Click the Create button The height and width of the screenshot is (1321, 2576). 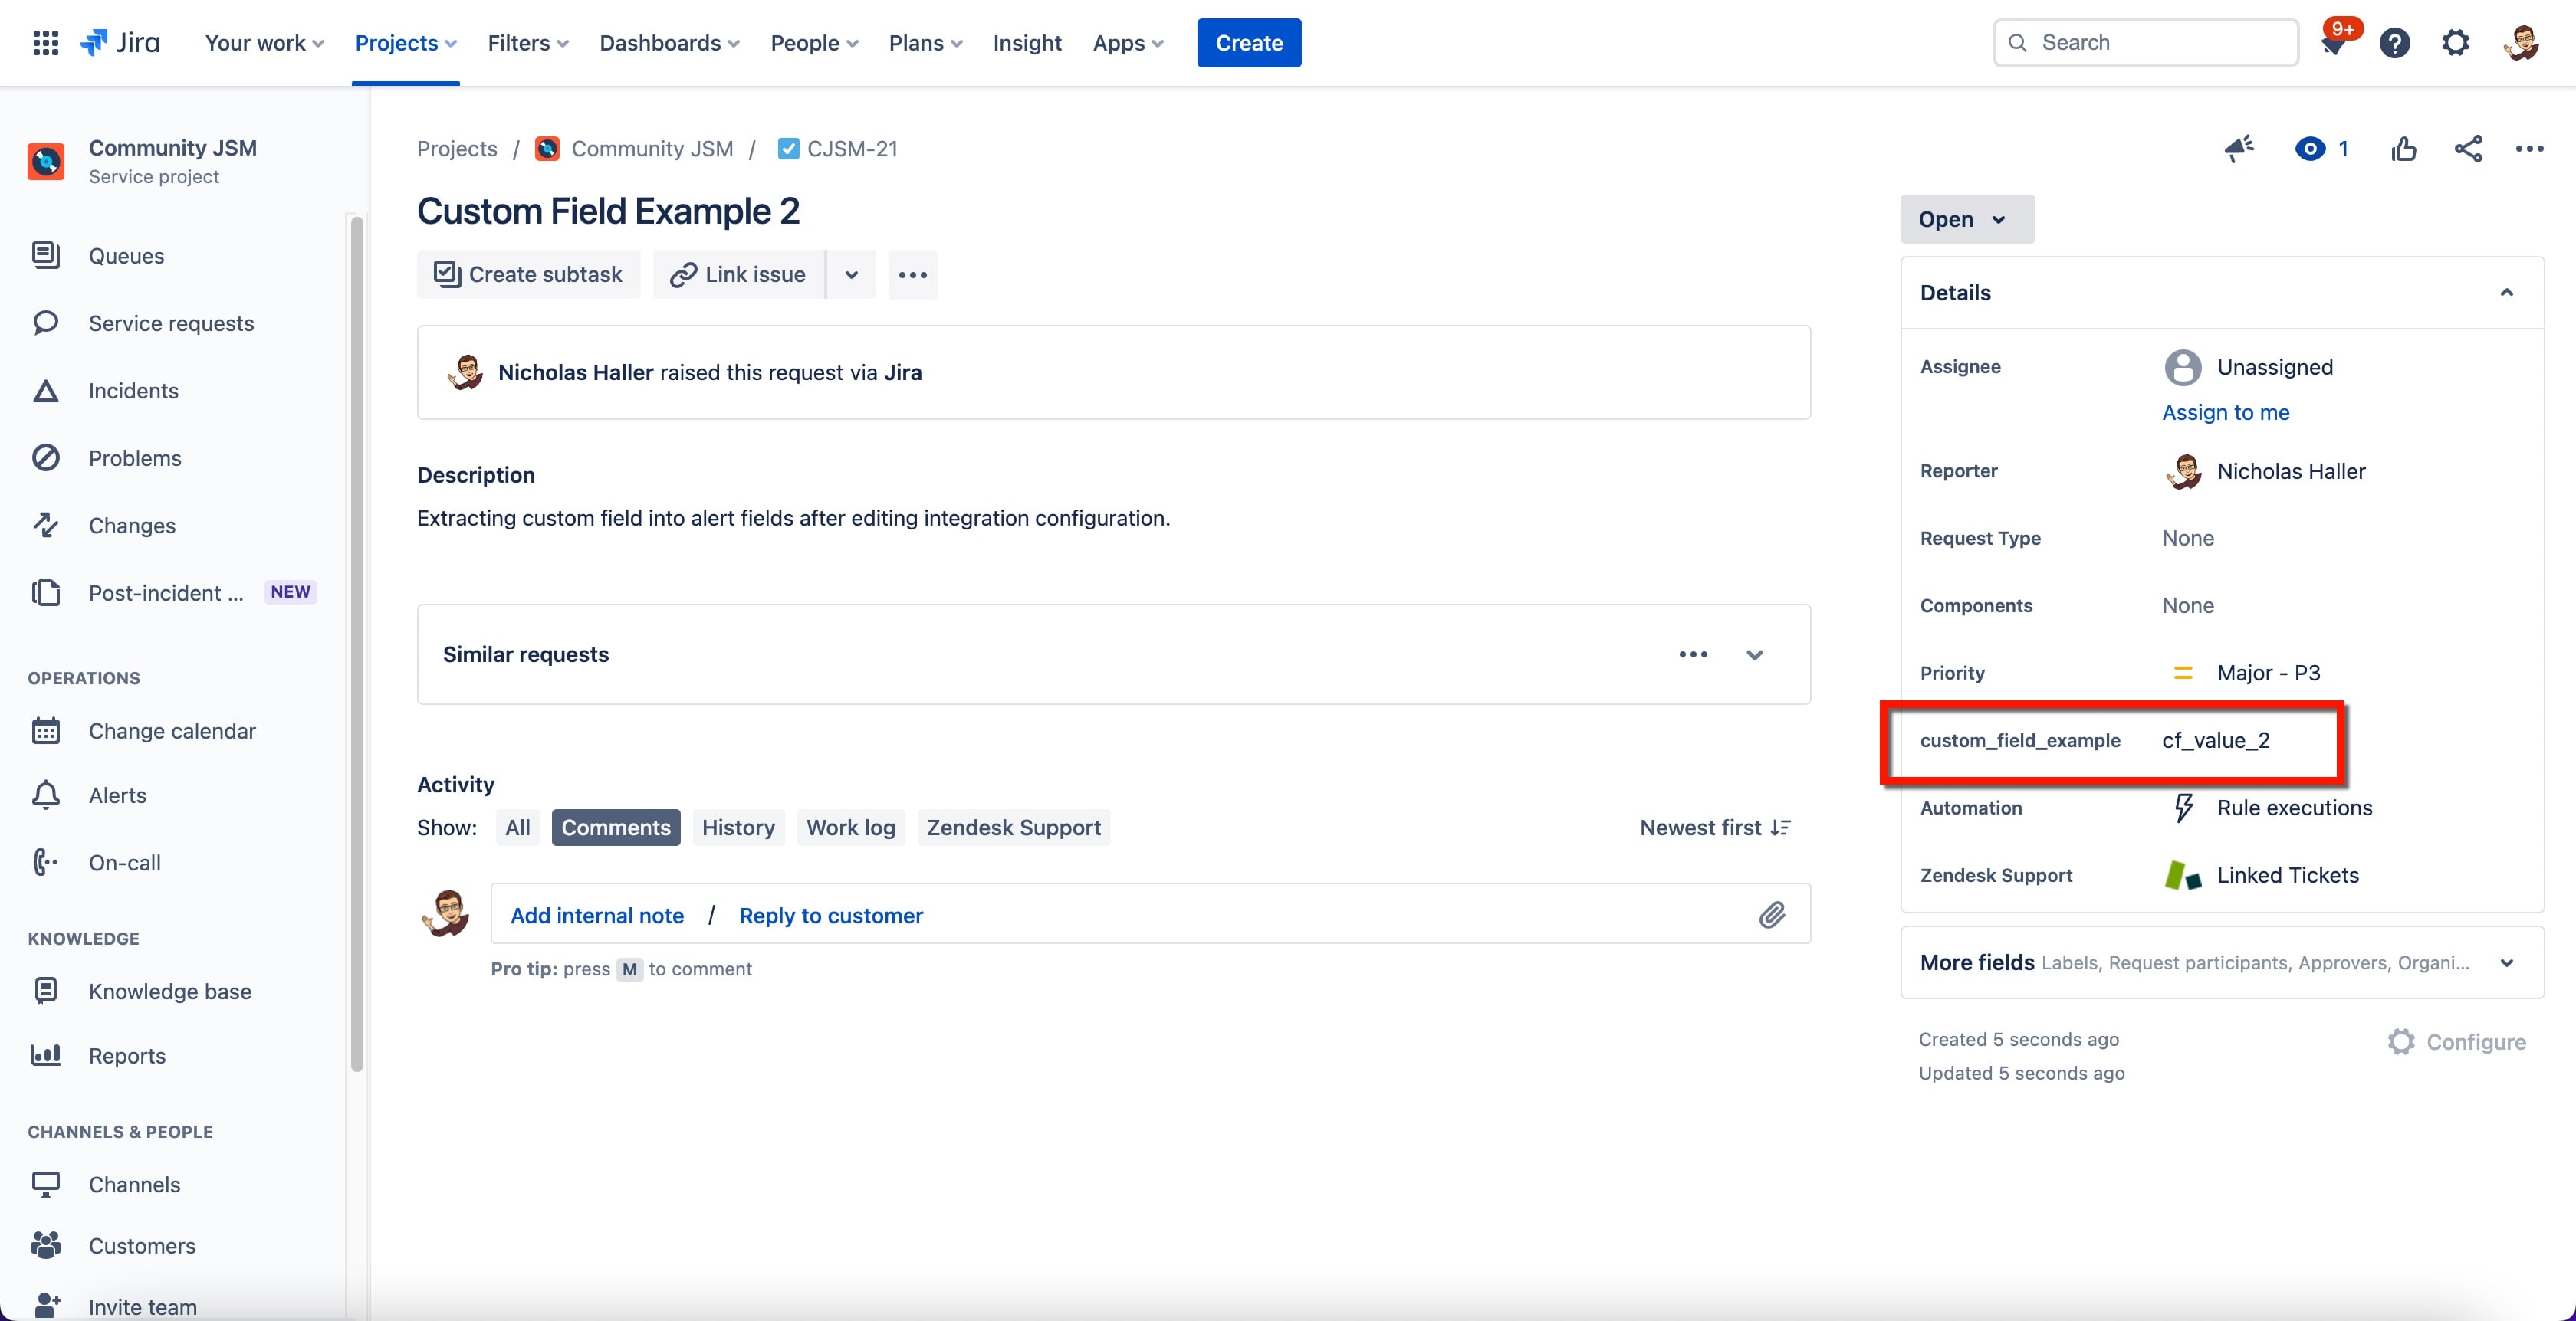(x=1249, y=43)
